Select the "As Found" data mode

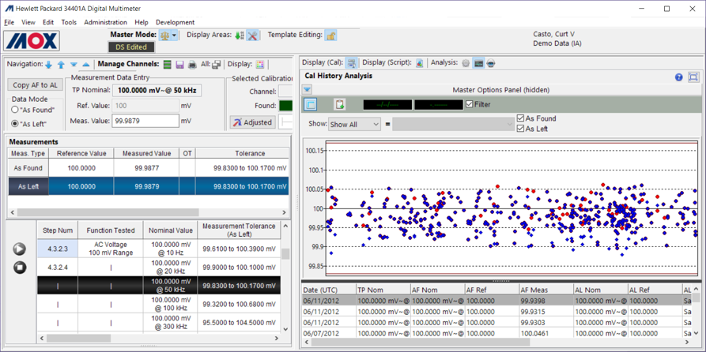(15, 110)
